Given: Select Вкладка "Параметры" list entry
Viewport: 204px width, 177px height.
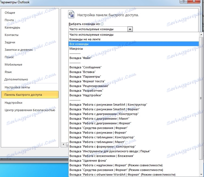Looking at the screenshot, I should (134, 77).
